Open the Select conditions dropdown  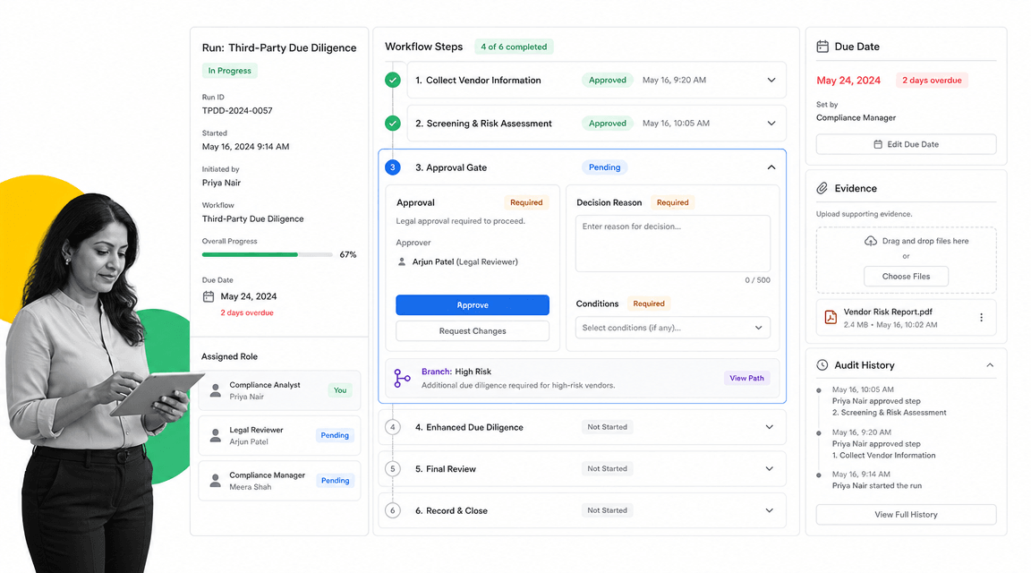tap(673, 328)
